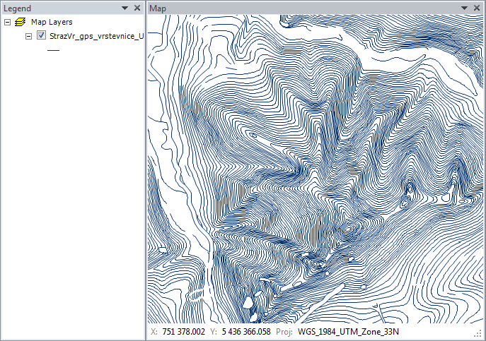
Task: Click the Y coordinate value 5 436 366.058
Action: pyautogui.click(x=246, y=332)
